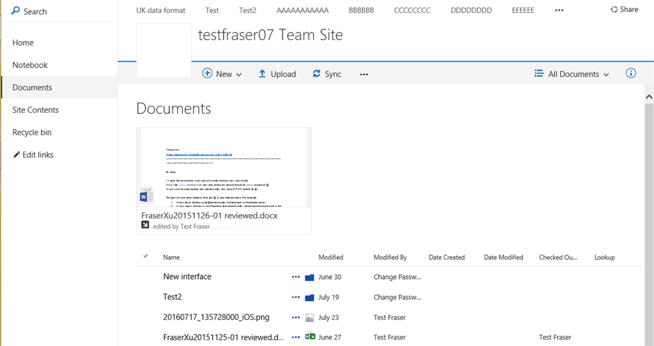Click the testfraser07 Team Site title

tap(270, 35)
